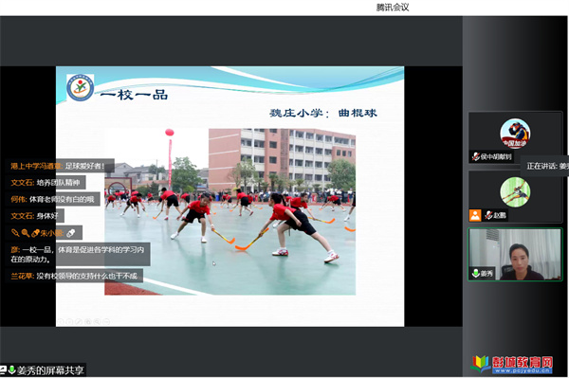Click 兰花草's chat message about 校领导
569x378 pixels.
pos(74,277)
